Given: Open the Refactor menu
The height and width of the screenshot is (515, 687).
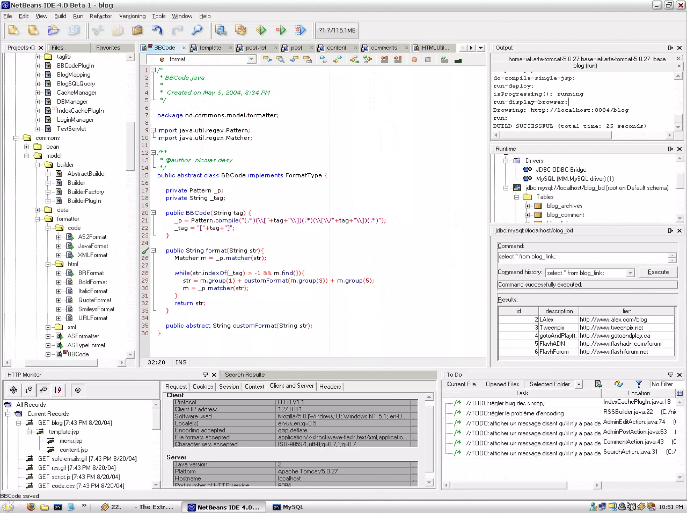Looking at the screenshot, I should point(101,16).
